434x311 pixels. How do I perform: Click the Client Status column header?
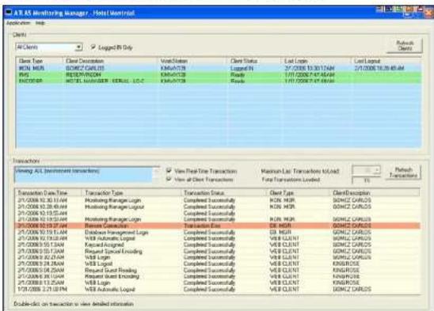point(255,61)
